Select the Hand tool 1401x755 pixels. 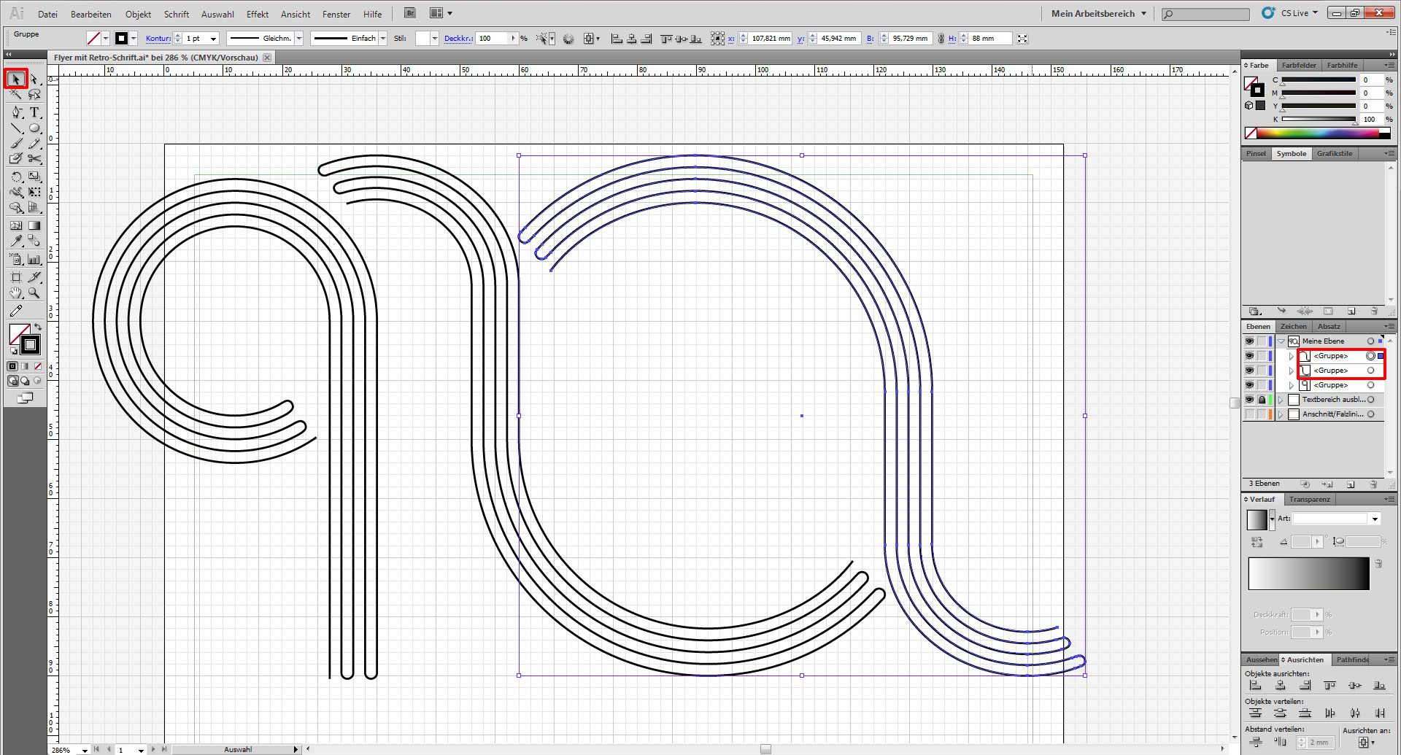point(16,293)
